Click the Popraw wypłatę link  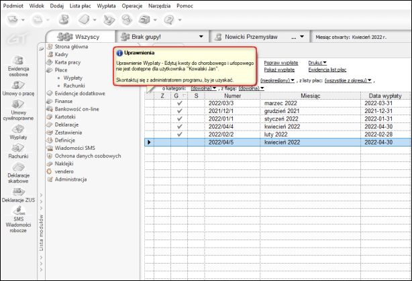click(x=281, y=63)
